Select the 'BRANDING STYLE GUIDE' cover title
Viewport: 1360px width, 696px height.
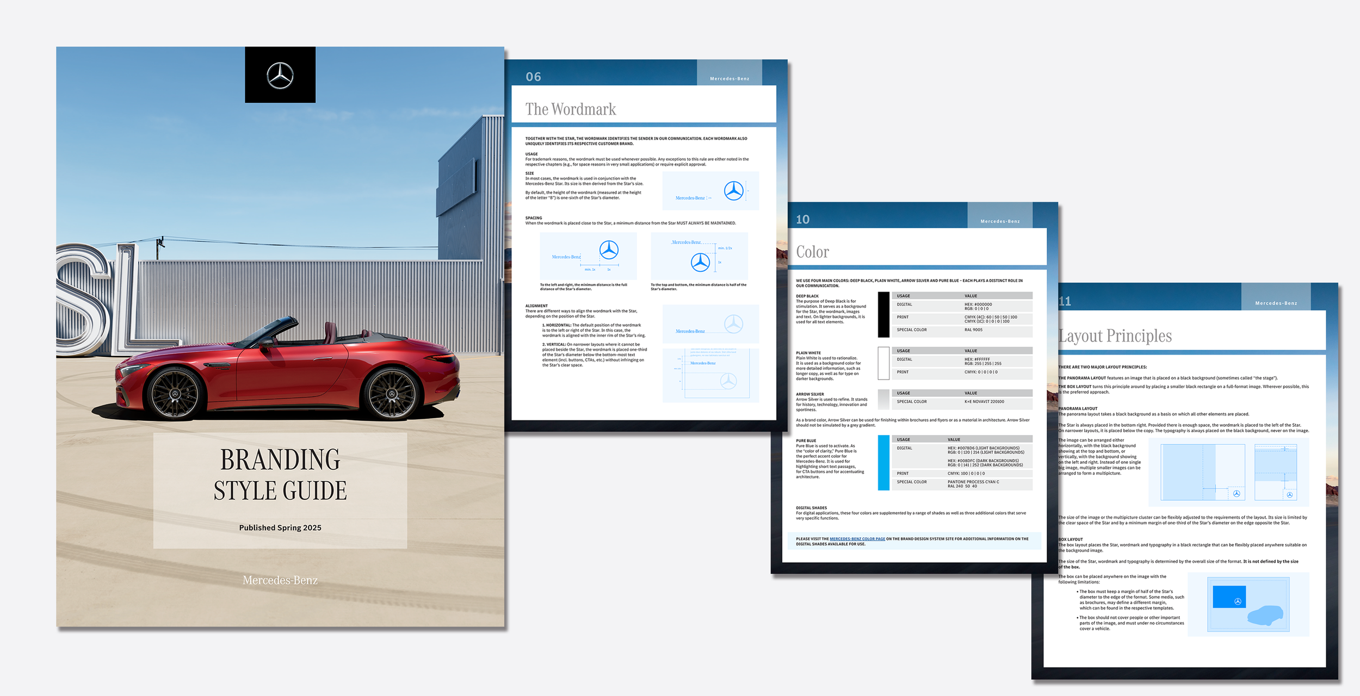coord(280,475)
